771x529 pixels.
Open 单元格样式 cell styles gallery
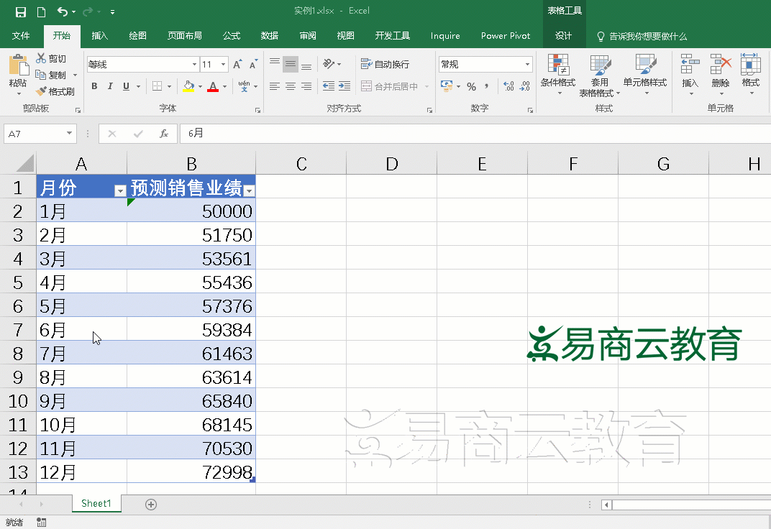coord(645,74)
